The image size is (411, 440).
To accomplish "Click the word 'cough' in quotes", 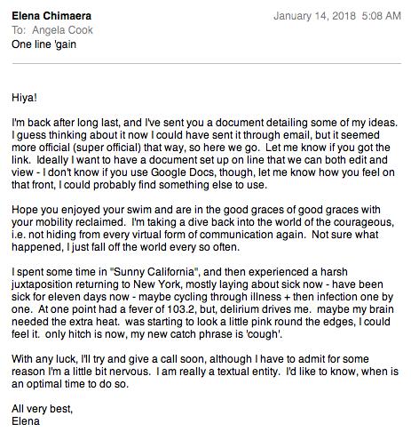I will coord(263,334).
